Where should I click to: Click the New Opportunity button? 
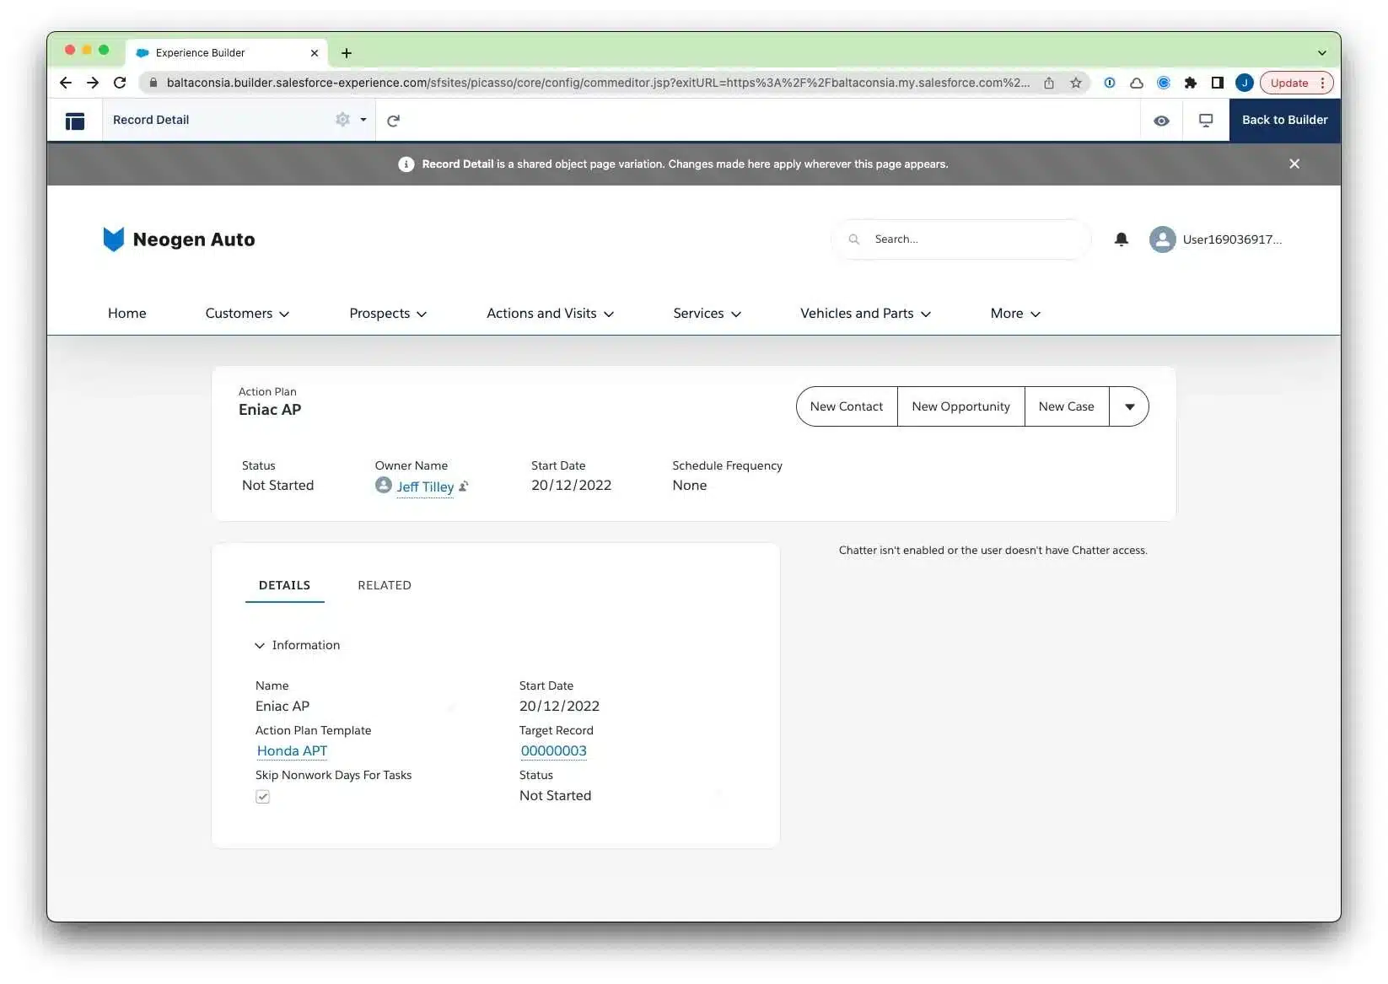coord(960,406)
